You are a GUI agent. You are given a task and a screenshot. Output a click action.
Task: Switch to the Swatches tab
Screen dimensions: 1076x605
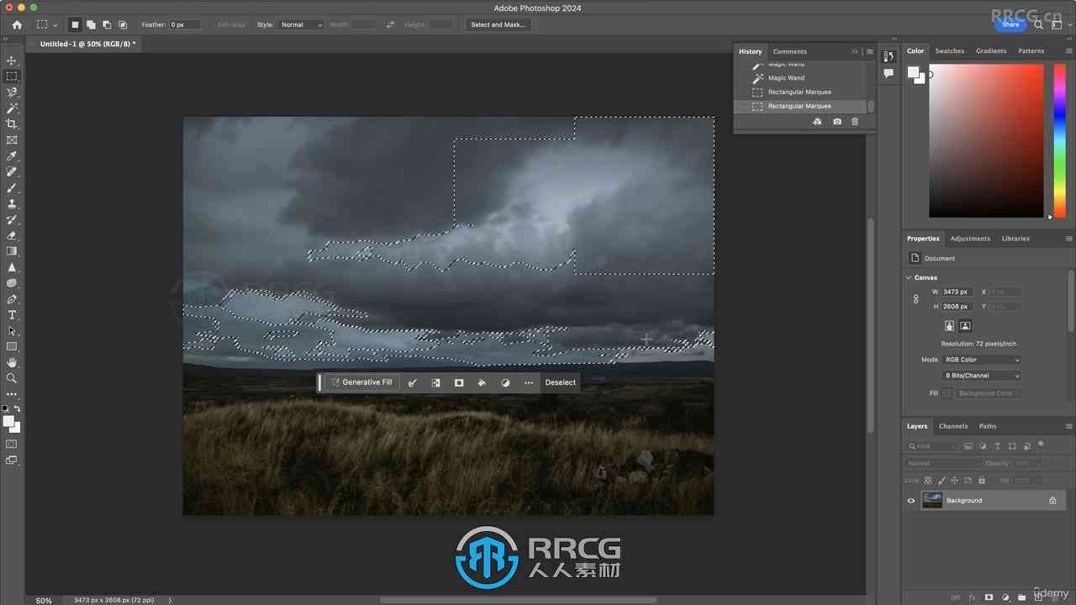tap(950, 51)
